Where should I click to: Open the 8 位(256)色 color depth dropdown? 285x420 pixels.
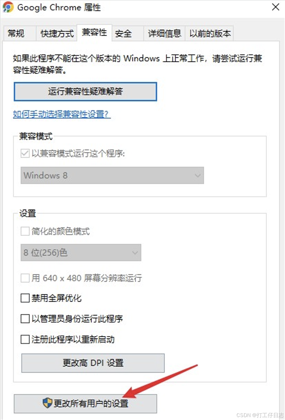pyautogui.click(x=135, y=253)
